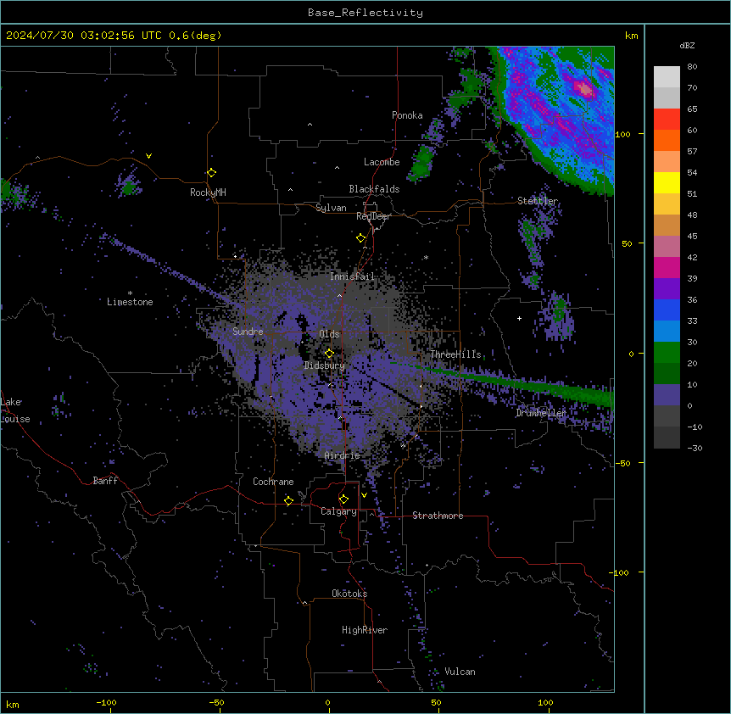Select the Okotoks label

click(349, 594)
